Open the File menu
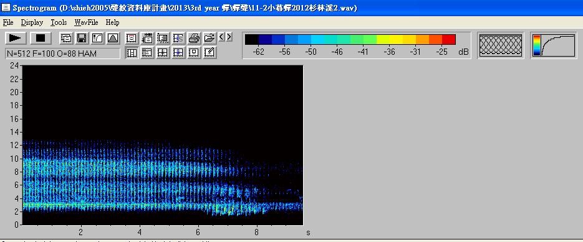Viewport: 583px width, 242px height. coord(8,22)
